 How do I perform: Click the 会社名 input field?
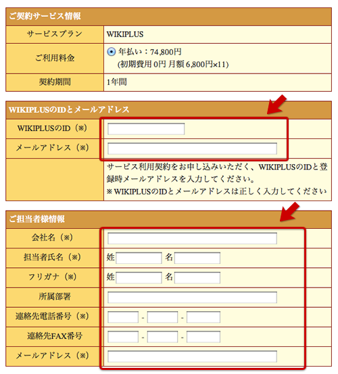pos(192,238)
